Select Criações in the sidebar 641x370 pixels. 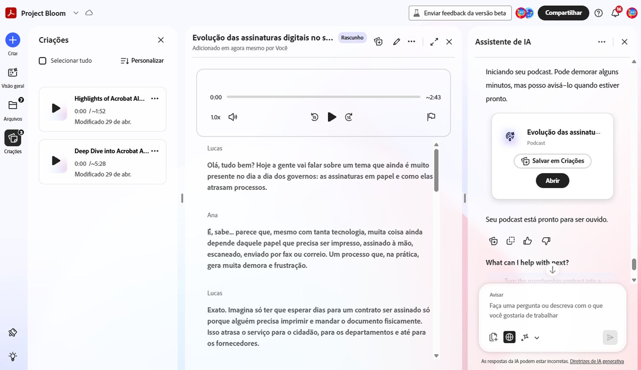click(13, 138)
